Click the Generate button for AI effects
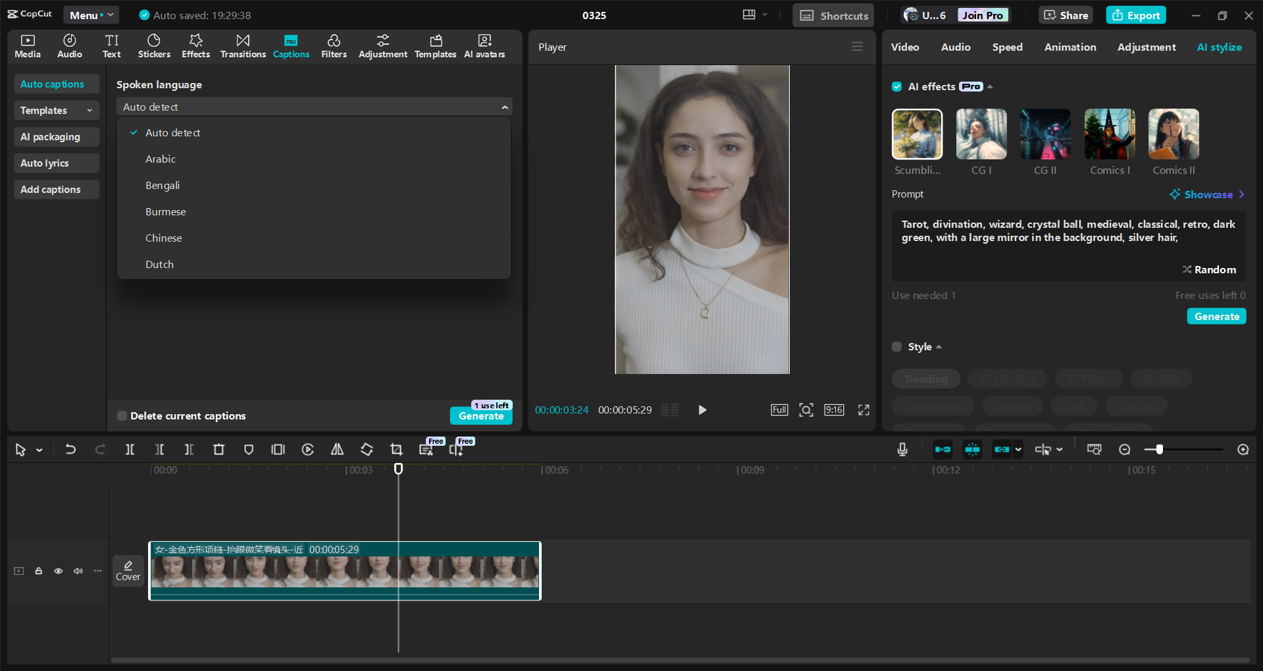The width and height of the screenshot is (1263, 671). (x=1216, y=316)
